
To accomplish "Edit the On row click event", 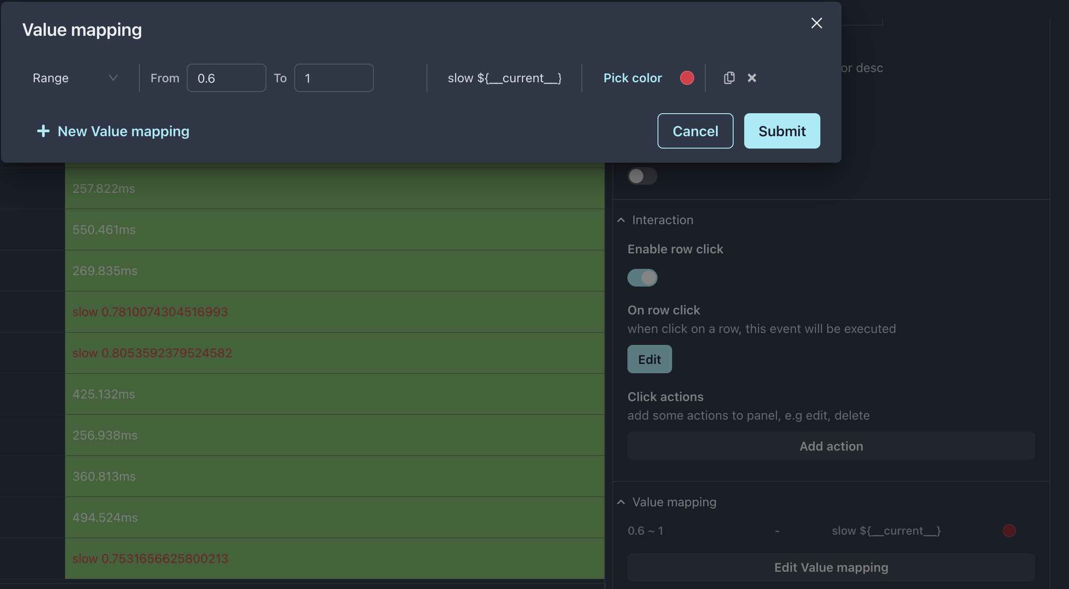I will click(x=650, y=359).
